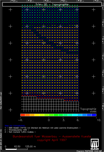104x152 pixels.
Task: Click the 62.50 scale bar label
Action: click(17, 146)
